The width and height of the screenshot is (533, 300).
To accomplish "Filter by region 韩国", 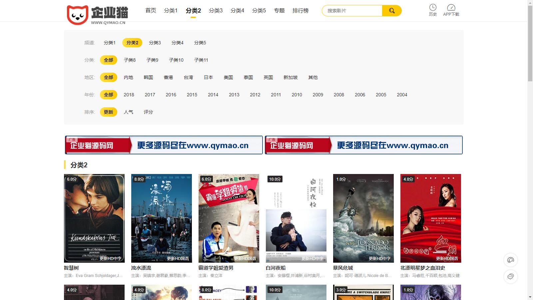I will click(148, 77).
